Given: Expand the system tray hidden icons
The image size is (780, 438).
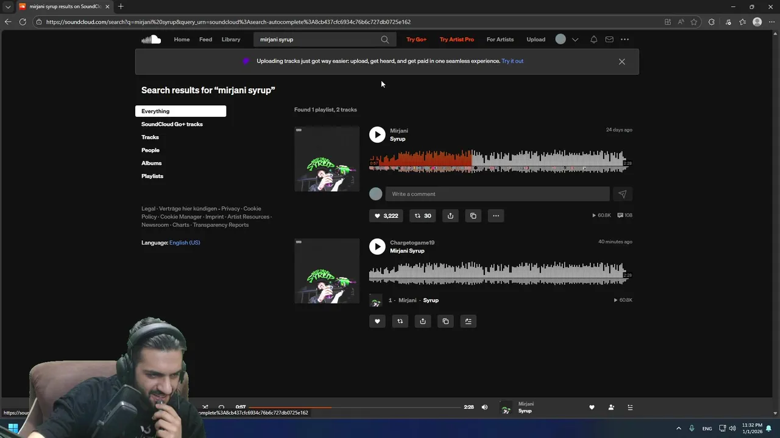Looking at the screenshot, I should 678,428.
